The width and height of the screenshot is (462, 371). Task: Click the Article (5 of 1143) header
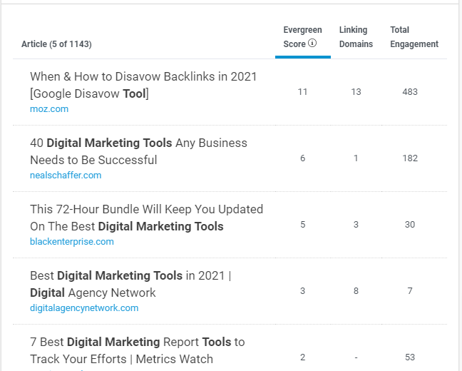[56, 44]
